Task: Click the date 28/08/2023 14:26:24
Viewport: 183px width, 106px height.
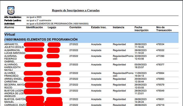Action: (x=141, y=100)
